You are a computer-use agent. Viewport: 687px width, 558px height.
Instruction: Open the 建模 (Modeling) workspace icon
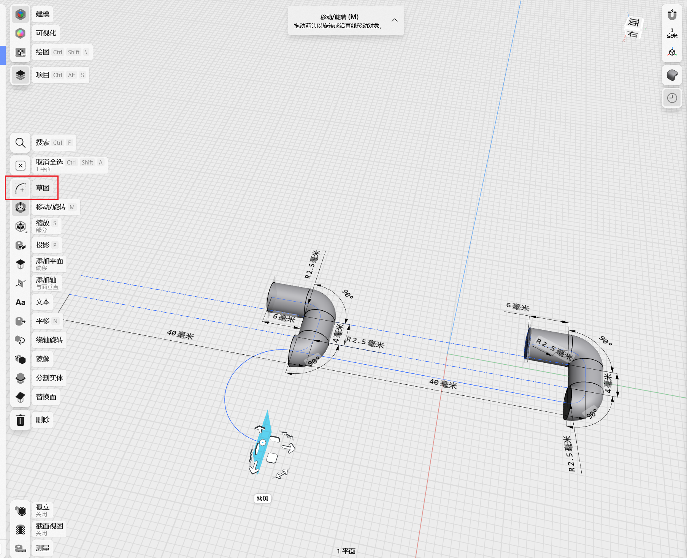tap(21, 14)
